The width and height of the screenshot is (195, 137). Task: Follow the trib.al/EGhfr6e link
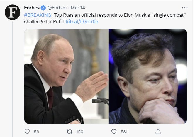click(82, 21)
